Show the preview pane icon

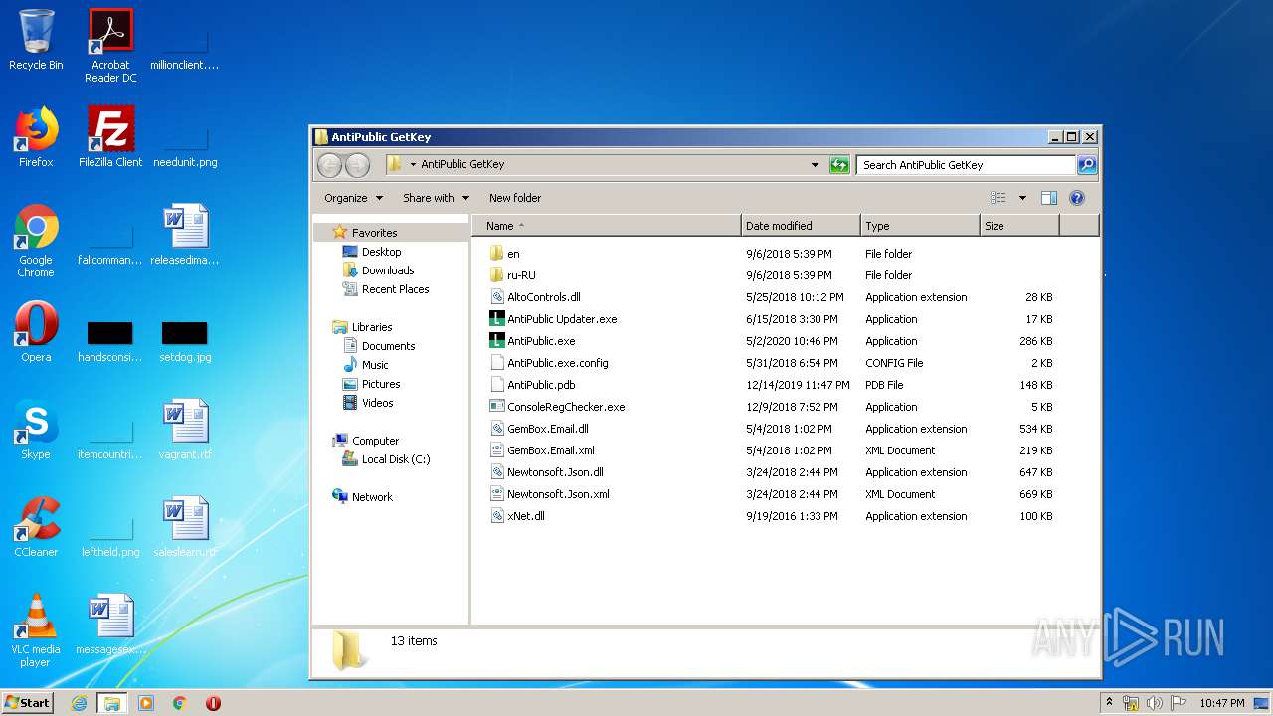pos(1048,198)
